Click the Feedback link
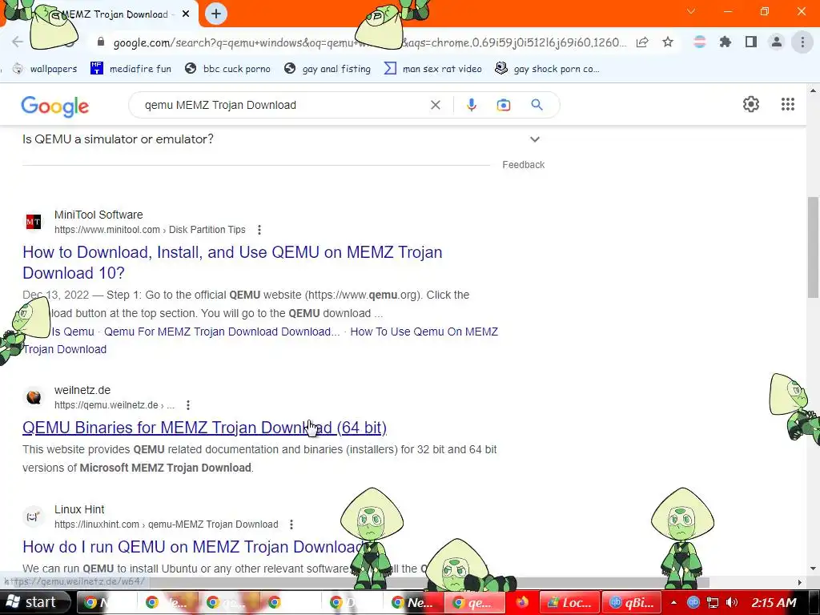820x615 pixels. [524, 165]
